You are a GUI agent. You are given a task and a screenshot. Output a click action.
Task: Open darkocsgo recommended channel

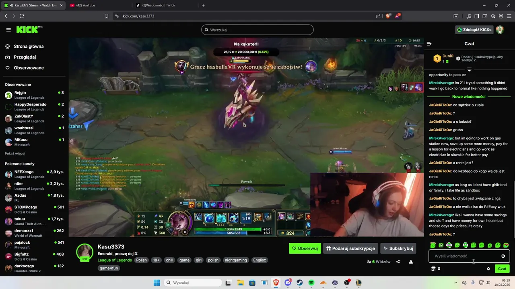click(34, 269)
